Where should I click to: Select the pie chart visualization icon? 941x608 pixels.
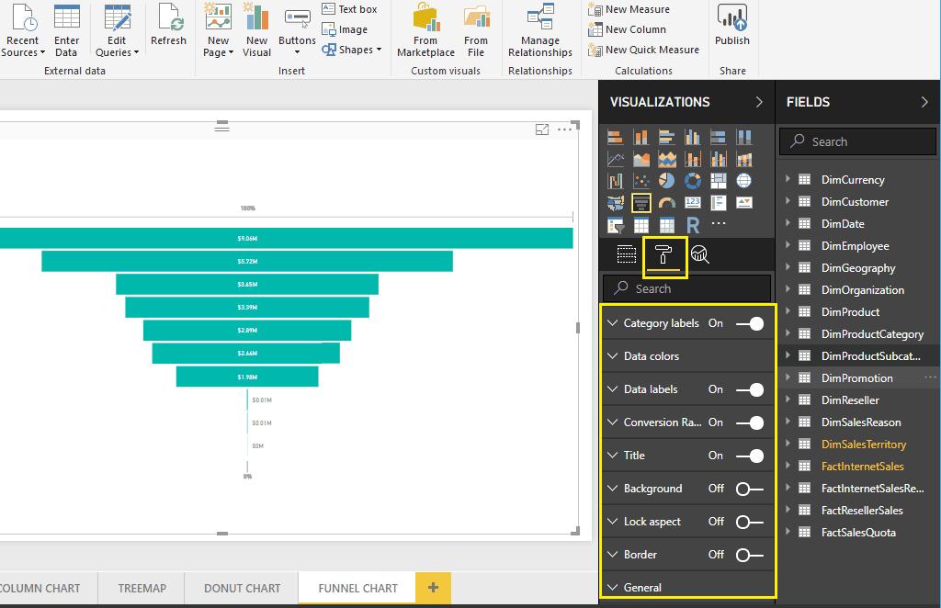[667, 181]
